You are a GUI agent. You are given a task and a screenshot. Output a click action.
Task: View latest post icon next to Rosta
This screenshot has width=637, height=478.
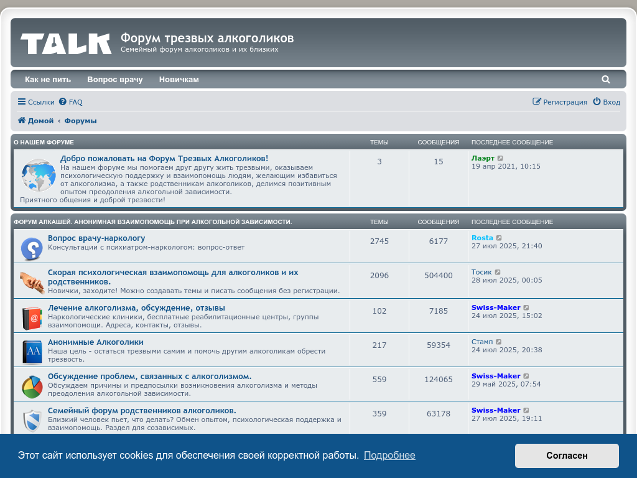click(499, 238)
